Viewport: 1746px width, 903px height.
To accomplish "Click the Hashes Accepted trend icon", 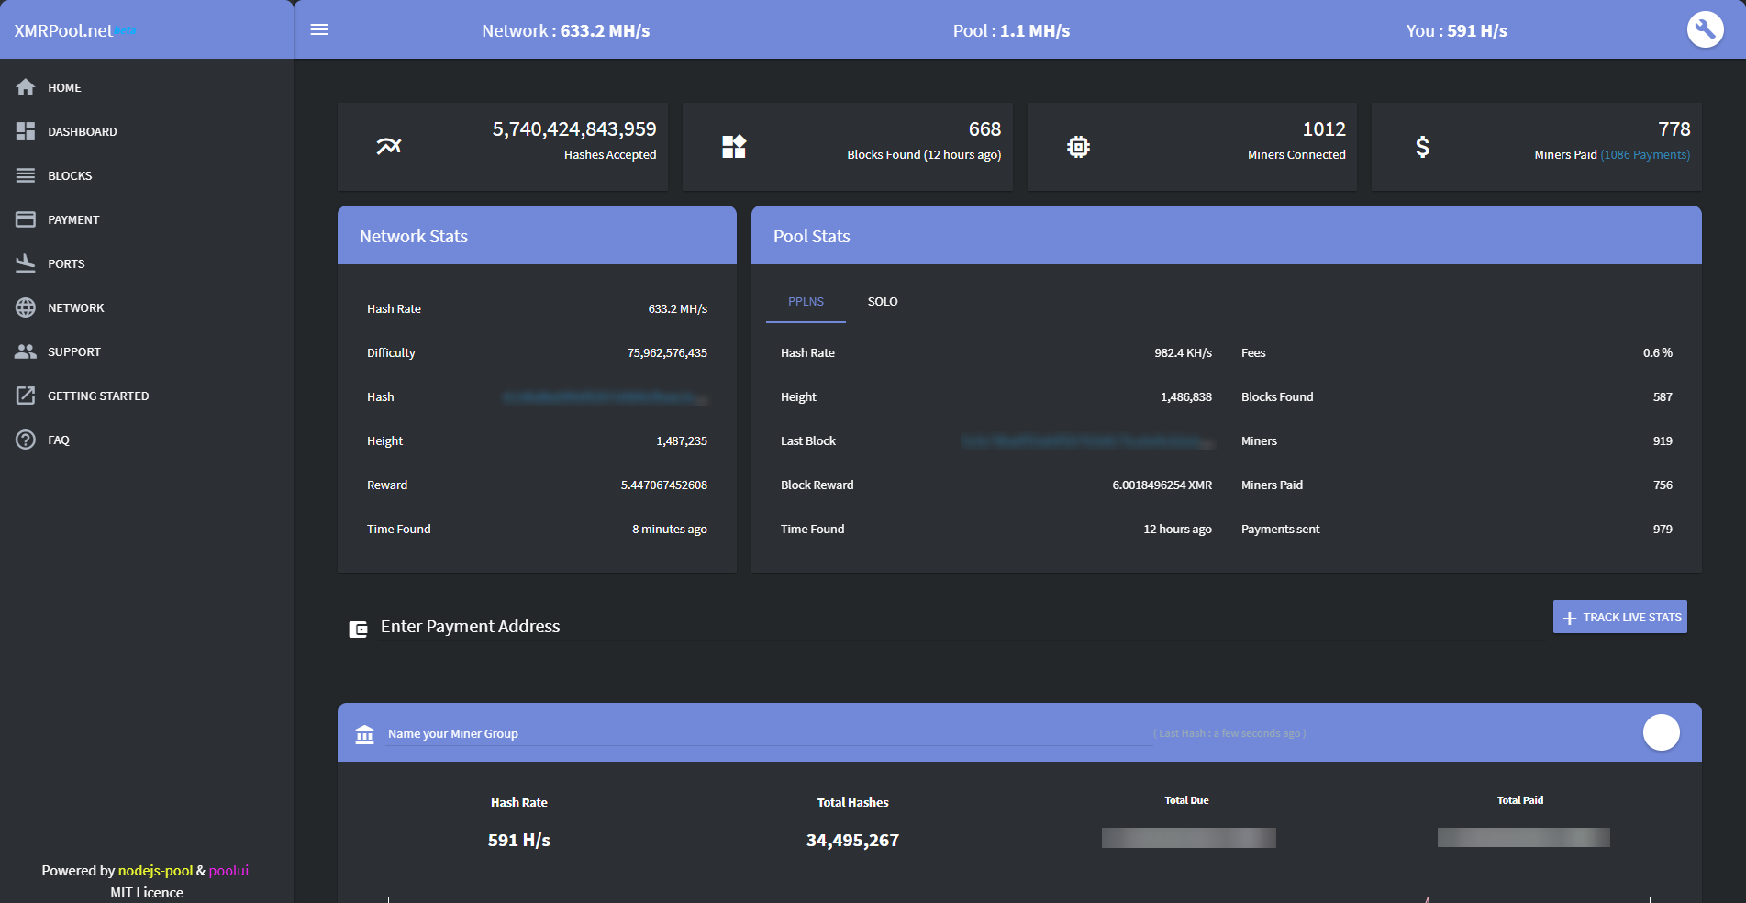I will click(x=389, y=146).
